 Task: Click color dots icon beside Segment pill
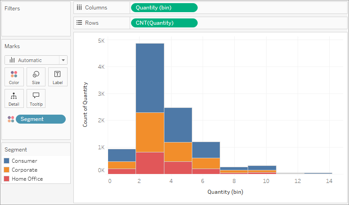(x=11, y=119)
